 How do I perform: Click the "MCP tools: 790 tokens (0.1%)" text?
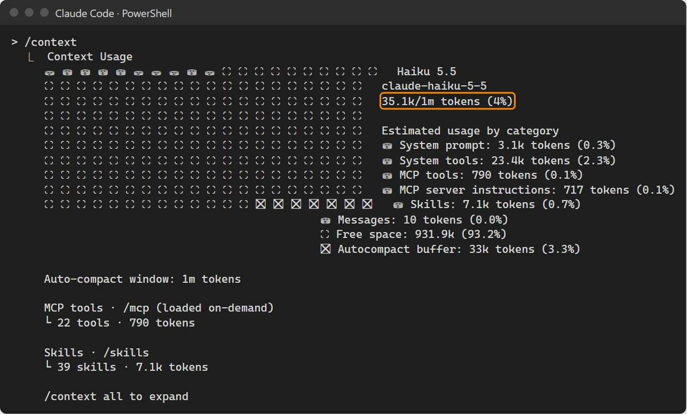click(491, 175)
